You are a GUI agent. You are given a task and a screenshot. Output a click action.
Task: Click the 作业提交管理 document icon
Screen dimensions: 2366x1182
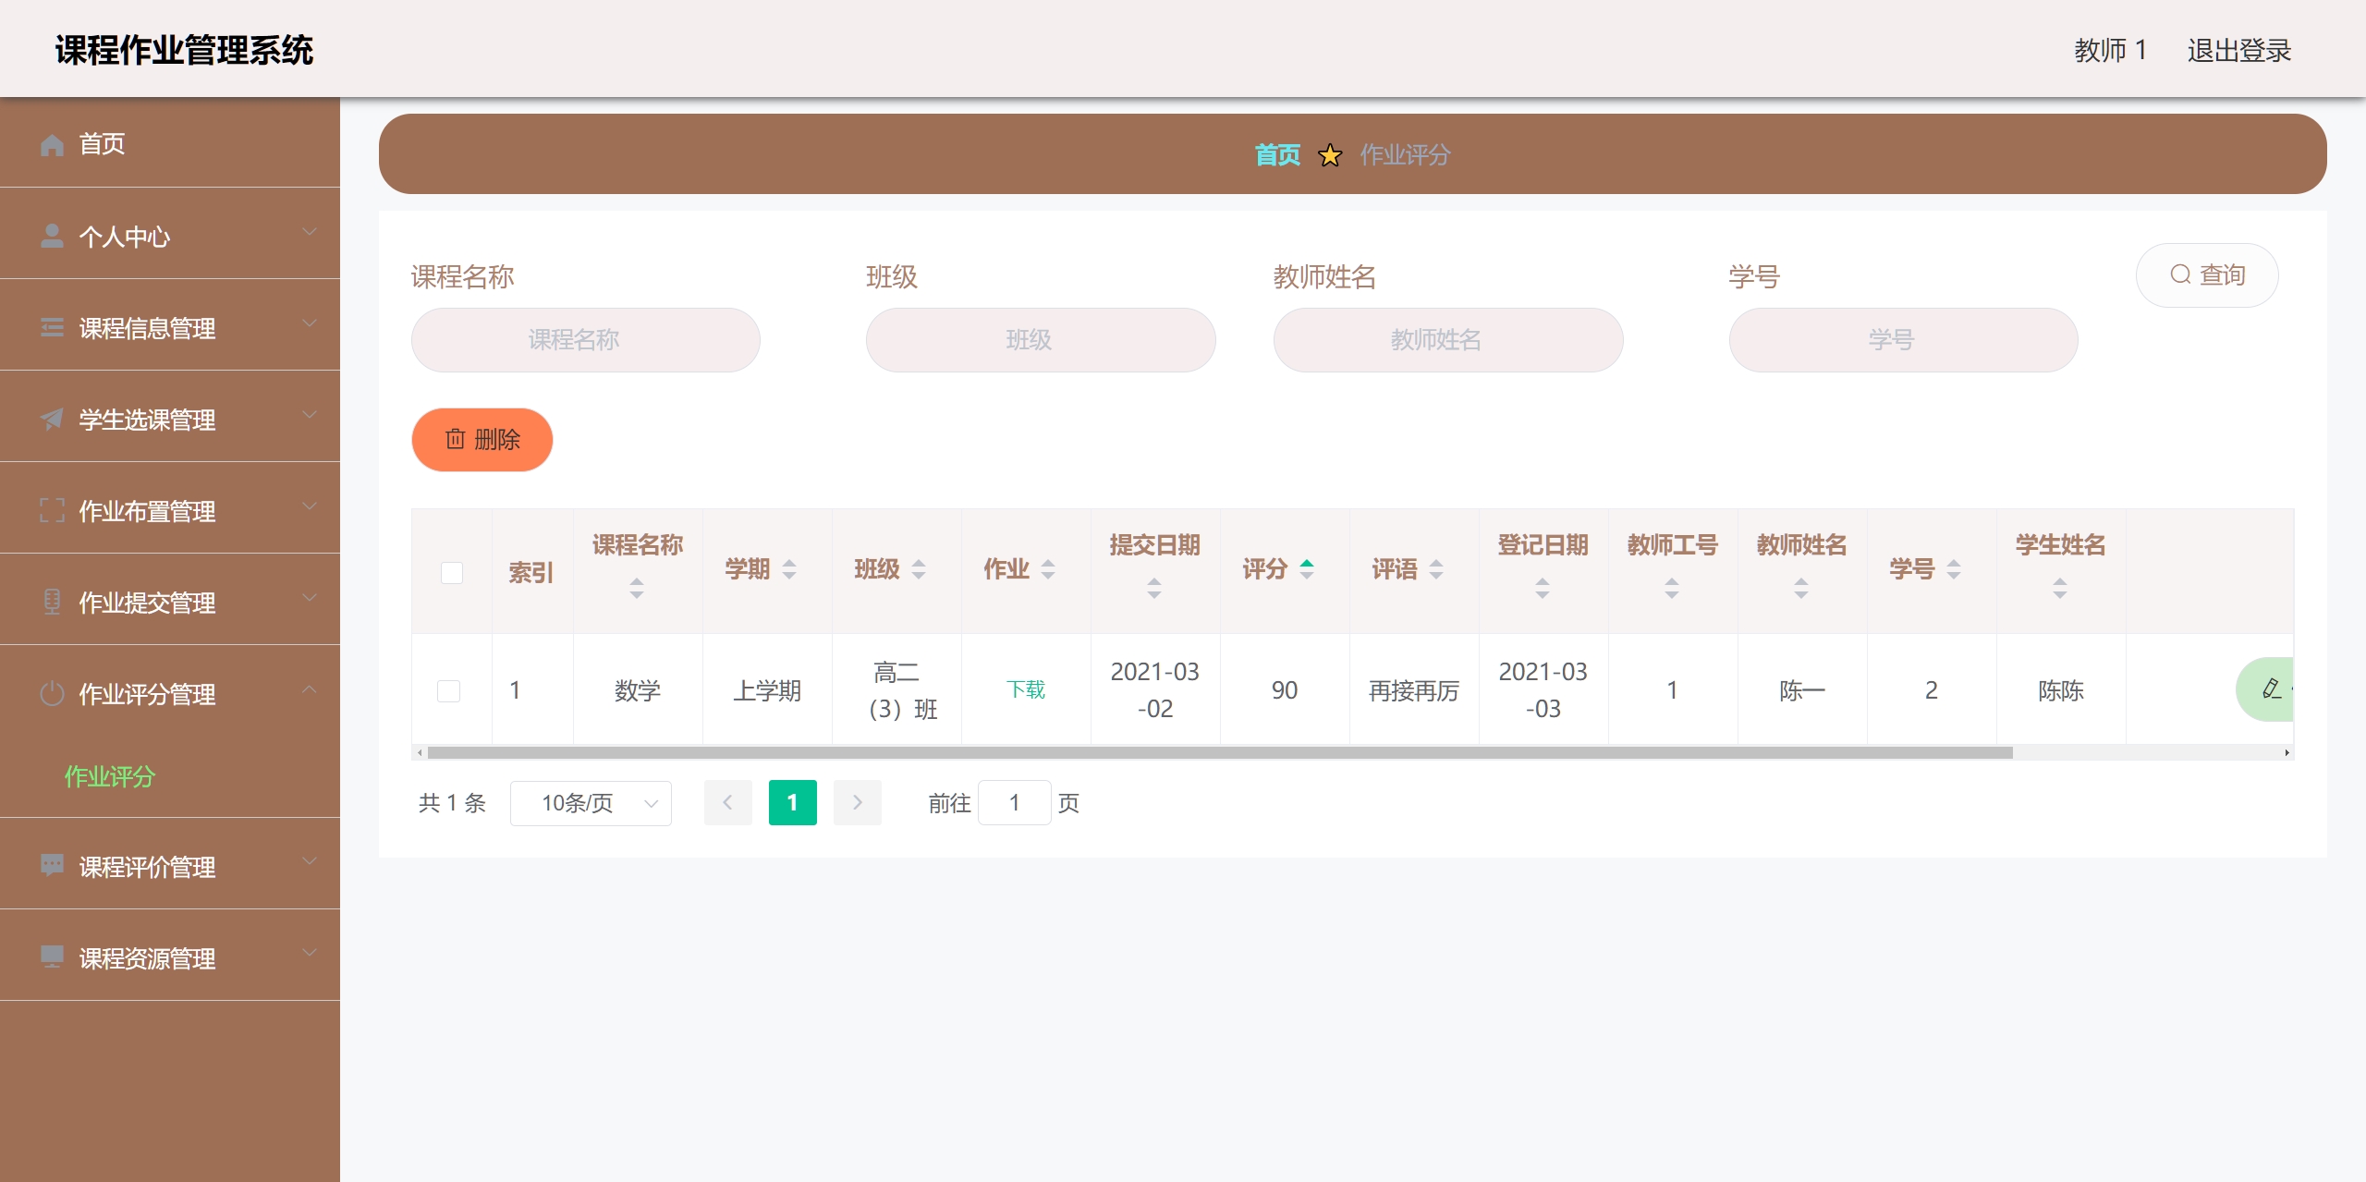pyautogui.click(x=52, y=602)
